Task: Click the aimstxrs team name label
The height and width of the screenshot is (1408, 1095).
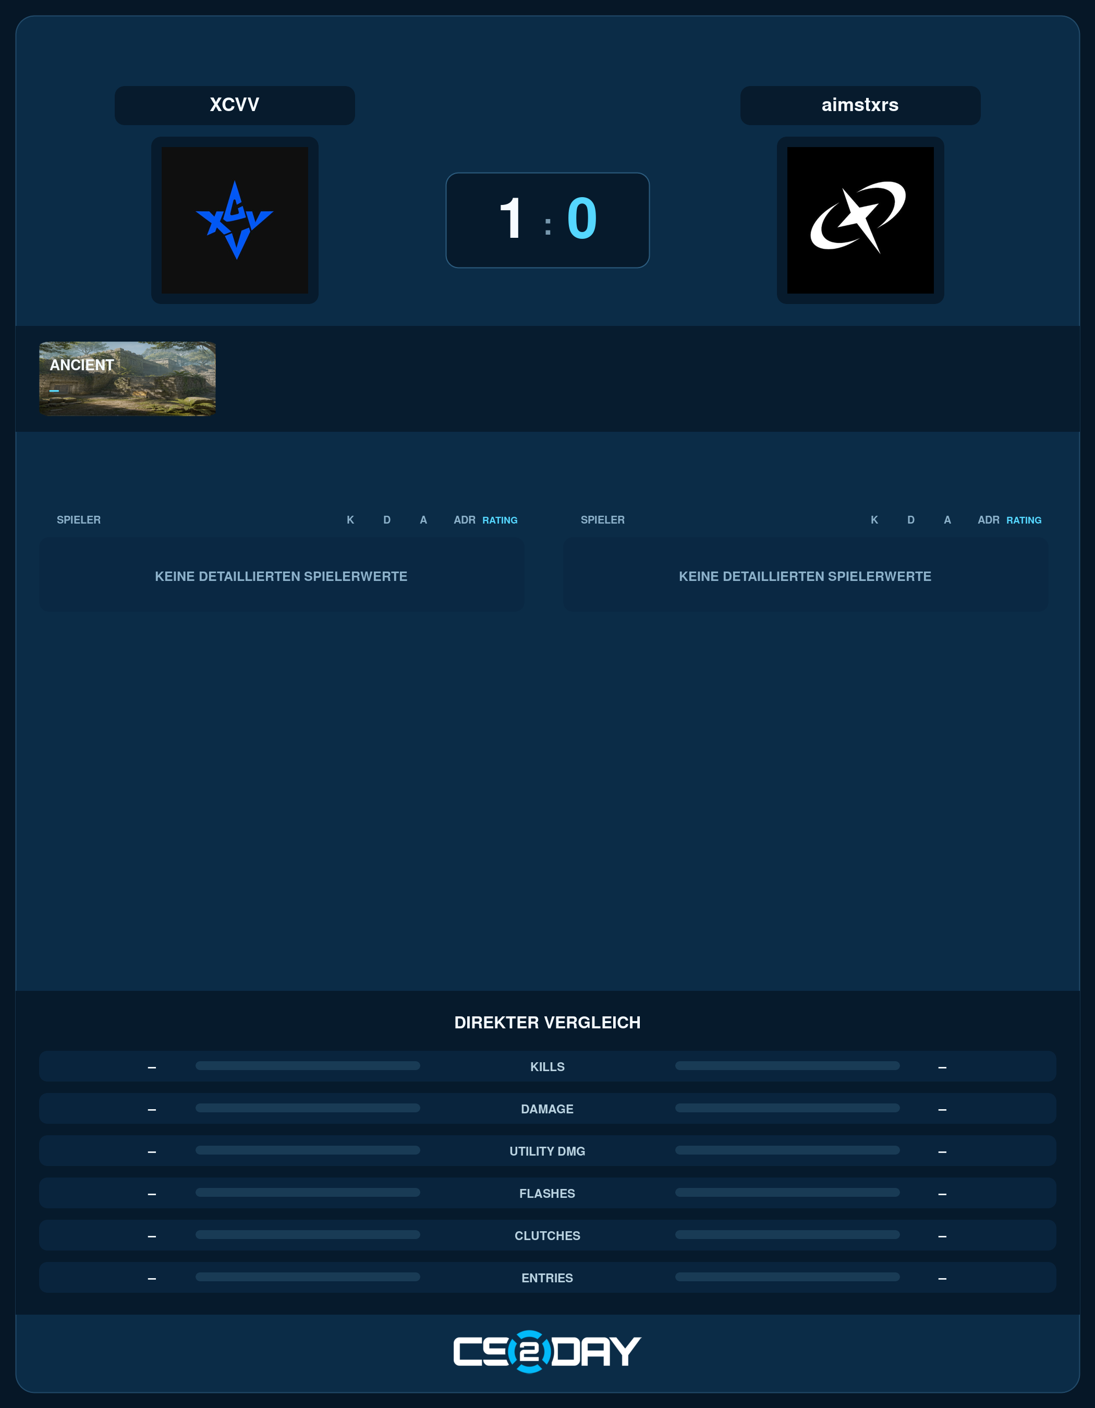Action: tap(860, 105)
